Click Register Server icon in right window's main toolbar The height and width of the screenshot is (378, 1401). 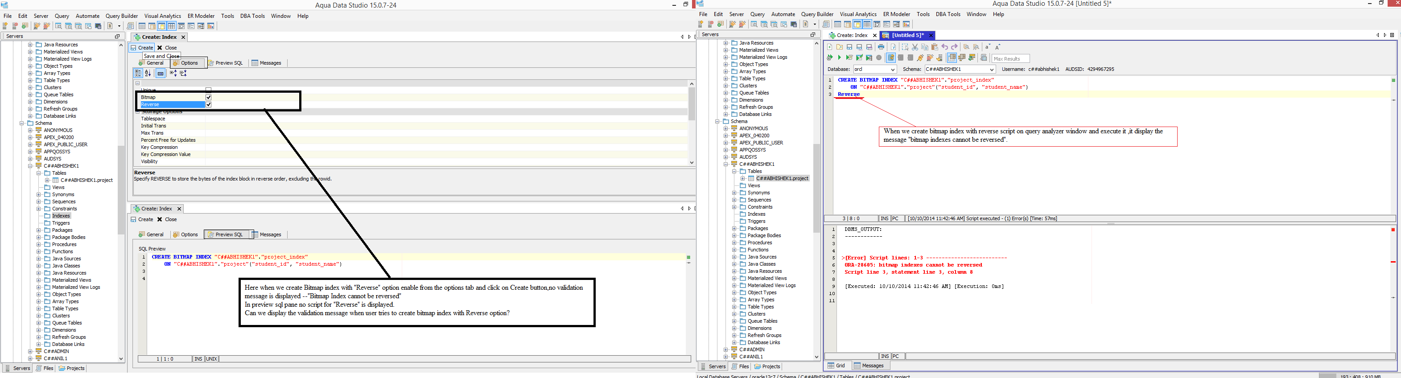point(701,25)
